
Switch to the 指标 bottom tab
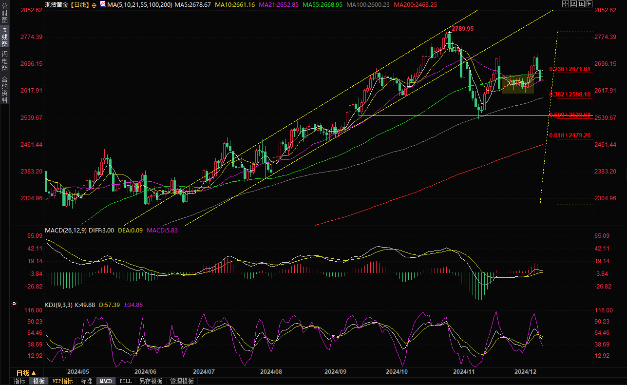point(19,381)
